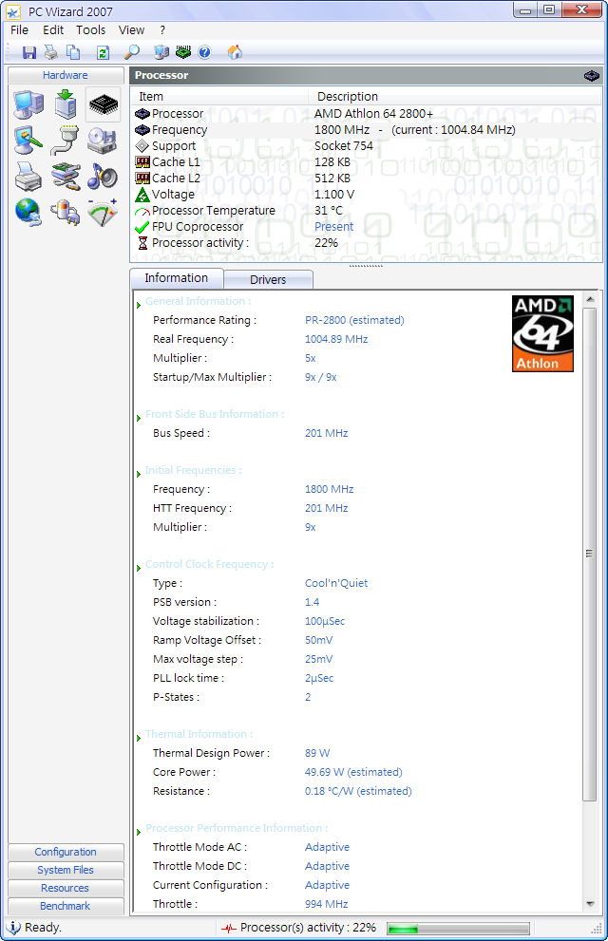The image size is (608, 941).
Task: Select the Cache L2 row
Action: (x=366, y=179)
